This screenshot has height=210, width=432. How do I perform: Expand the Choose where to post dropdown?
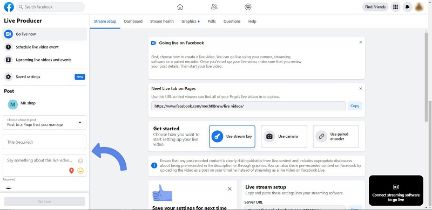(44, 122)
